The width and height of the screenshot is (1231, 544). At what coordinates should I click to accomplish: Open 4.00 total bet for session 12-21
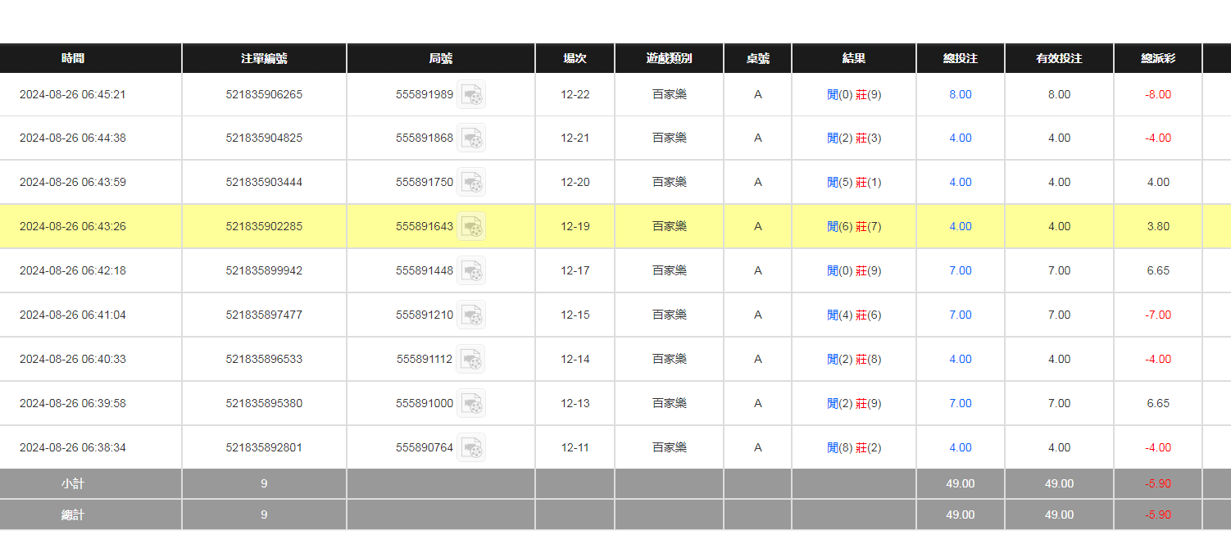coord(960,138)
